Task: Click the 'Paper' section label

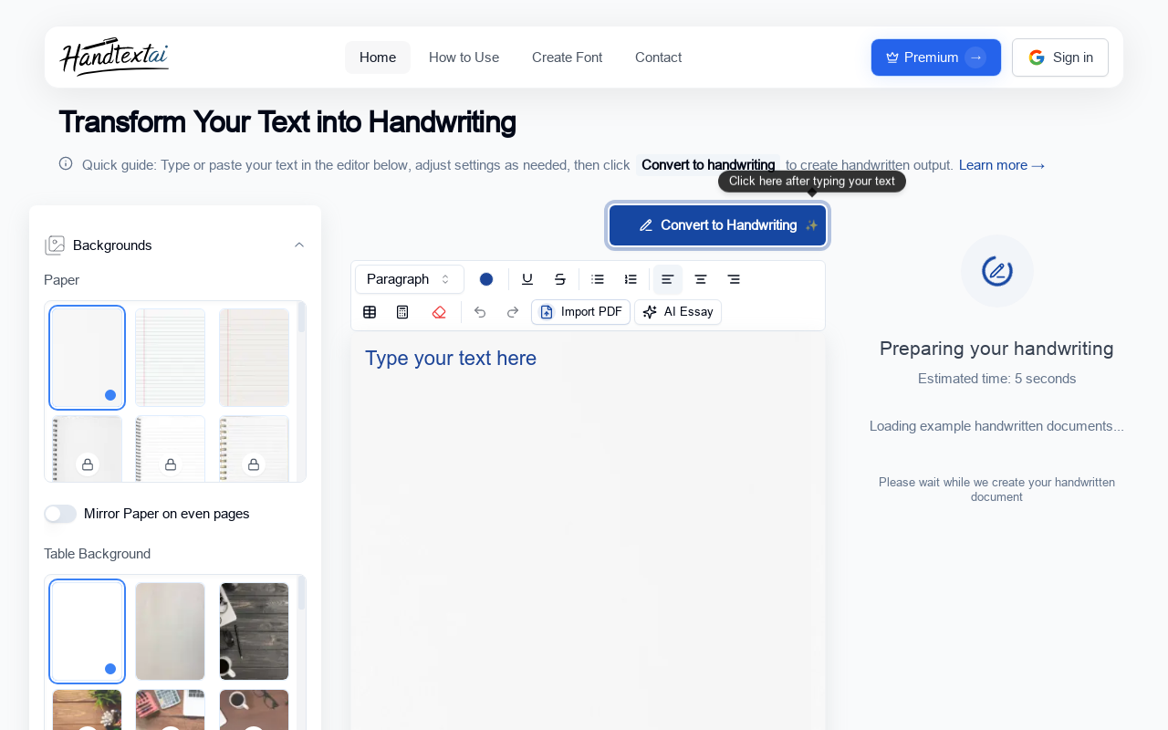Action: (62, 280)
